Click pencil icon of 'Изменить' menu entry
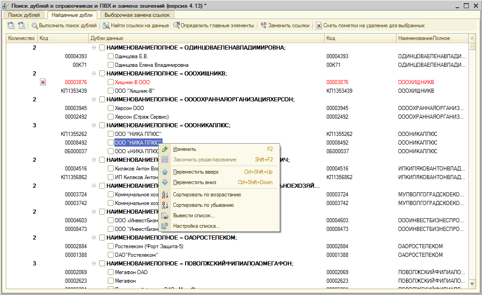 pyautogui.click(x=165, y=149)
